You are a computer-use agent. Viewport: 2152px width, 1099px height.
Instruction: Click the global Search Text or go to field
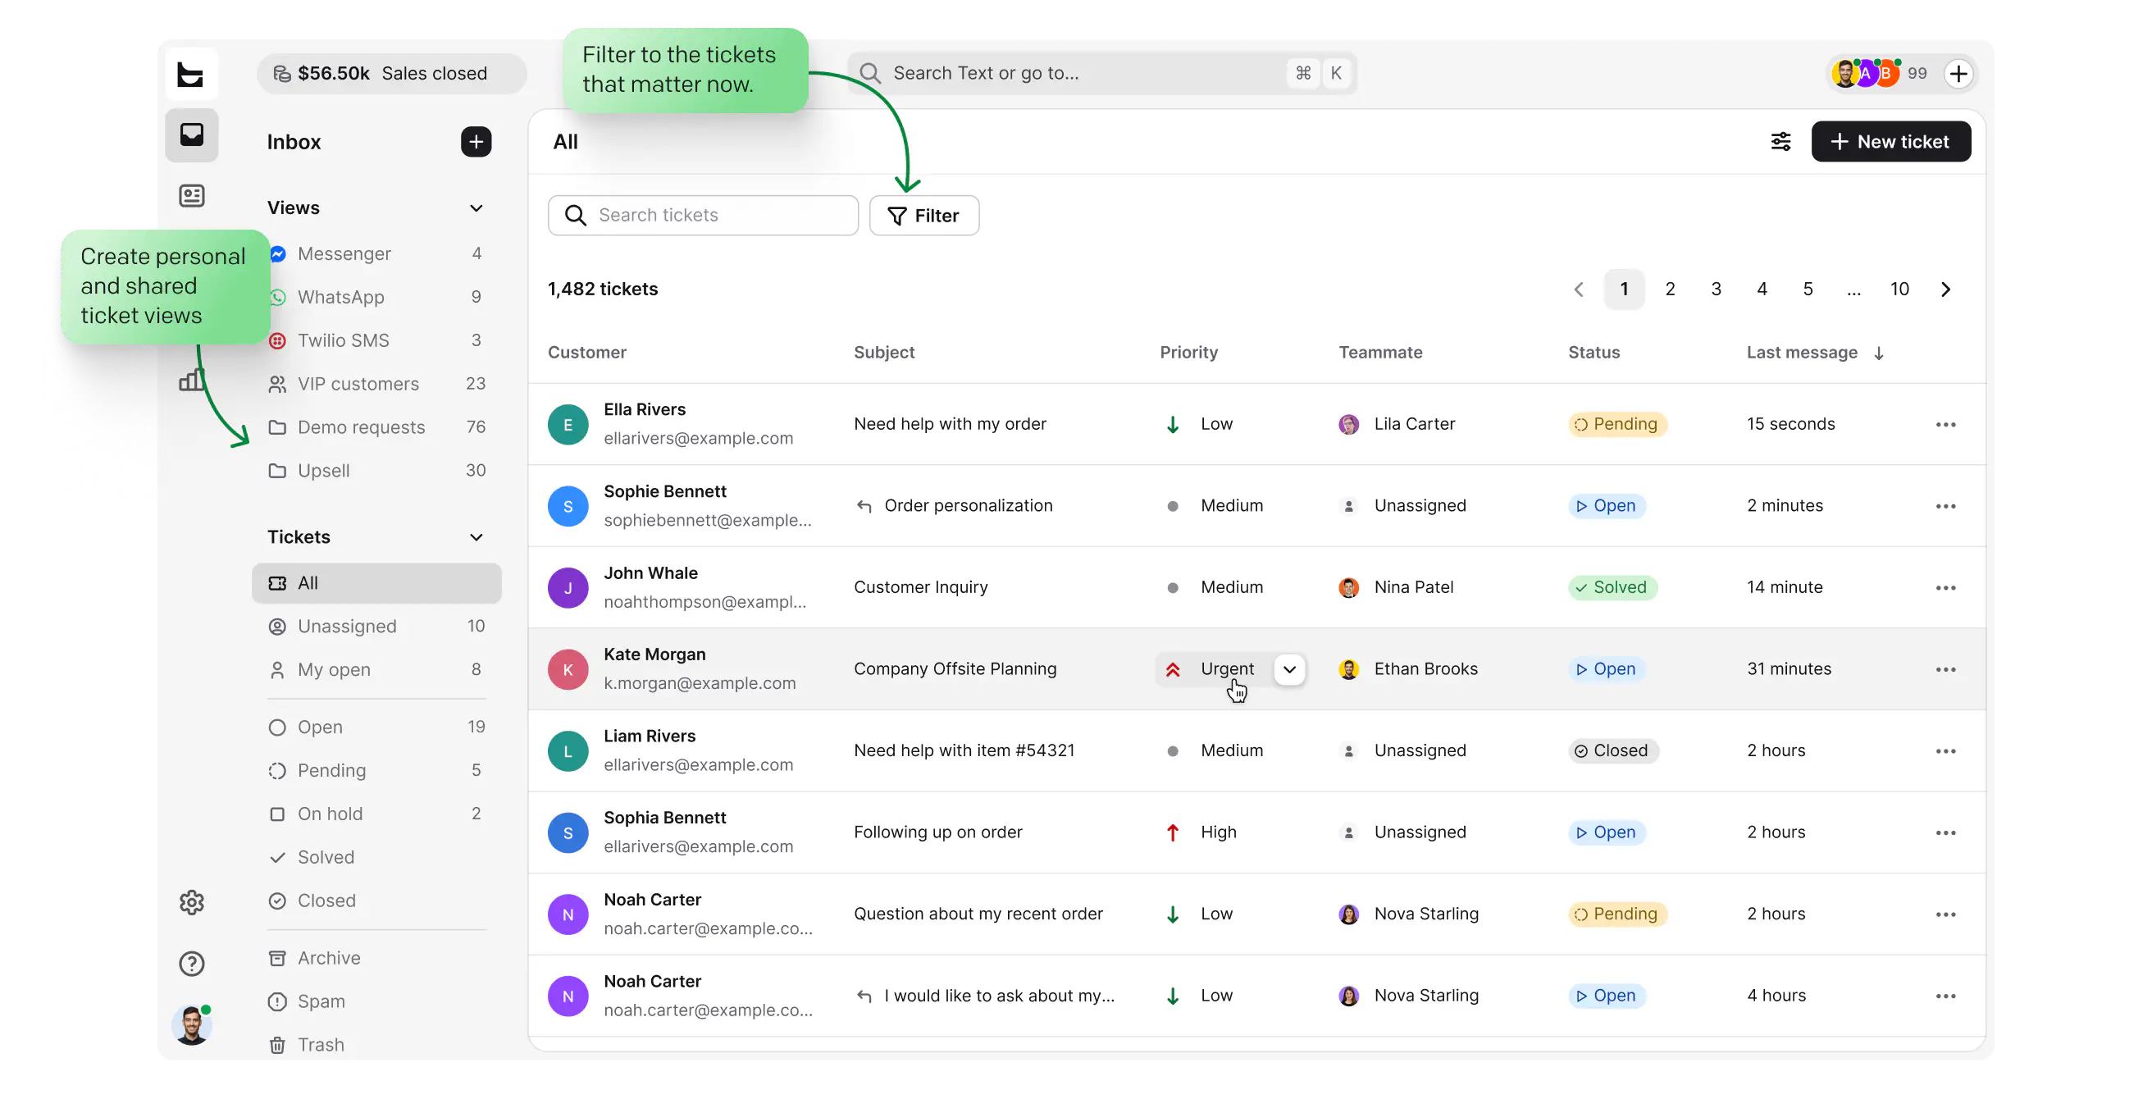coord(1101,74)
